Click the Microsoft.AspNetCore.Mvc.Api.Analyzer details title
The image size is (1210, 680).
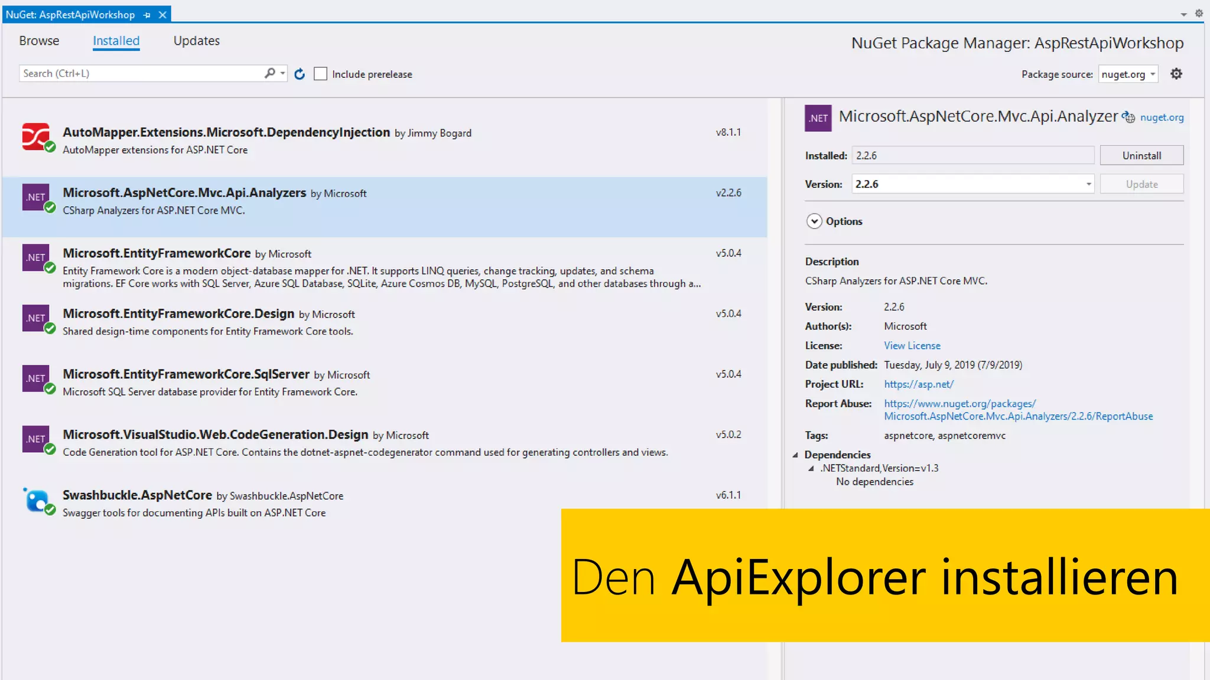(978, 116)
